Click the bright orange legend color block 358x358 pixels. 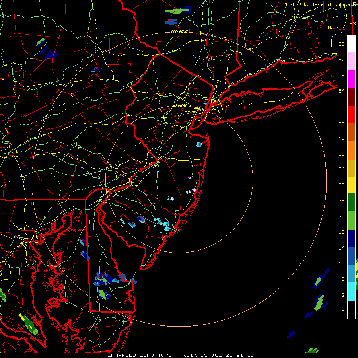coord(351,150)
